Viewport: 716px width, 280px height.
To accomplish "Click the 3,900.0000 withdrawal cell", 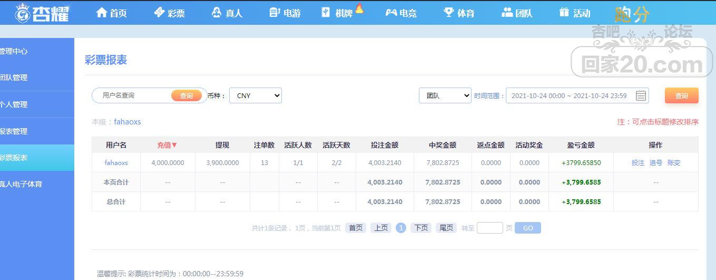I will click(x=222, y=163).
